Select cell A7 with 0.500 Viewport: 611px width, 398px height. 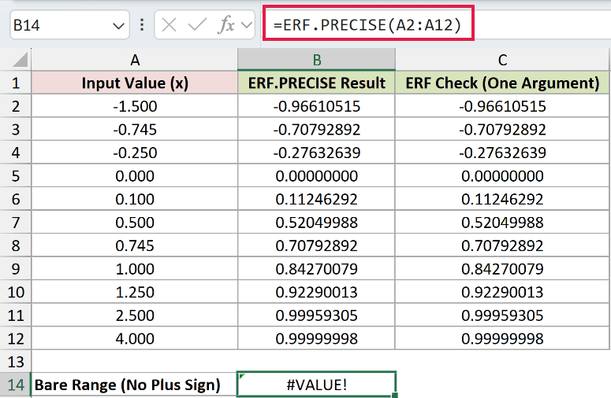[135, 223]
